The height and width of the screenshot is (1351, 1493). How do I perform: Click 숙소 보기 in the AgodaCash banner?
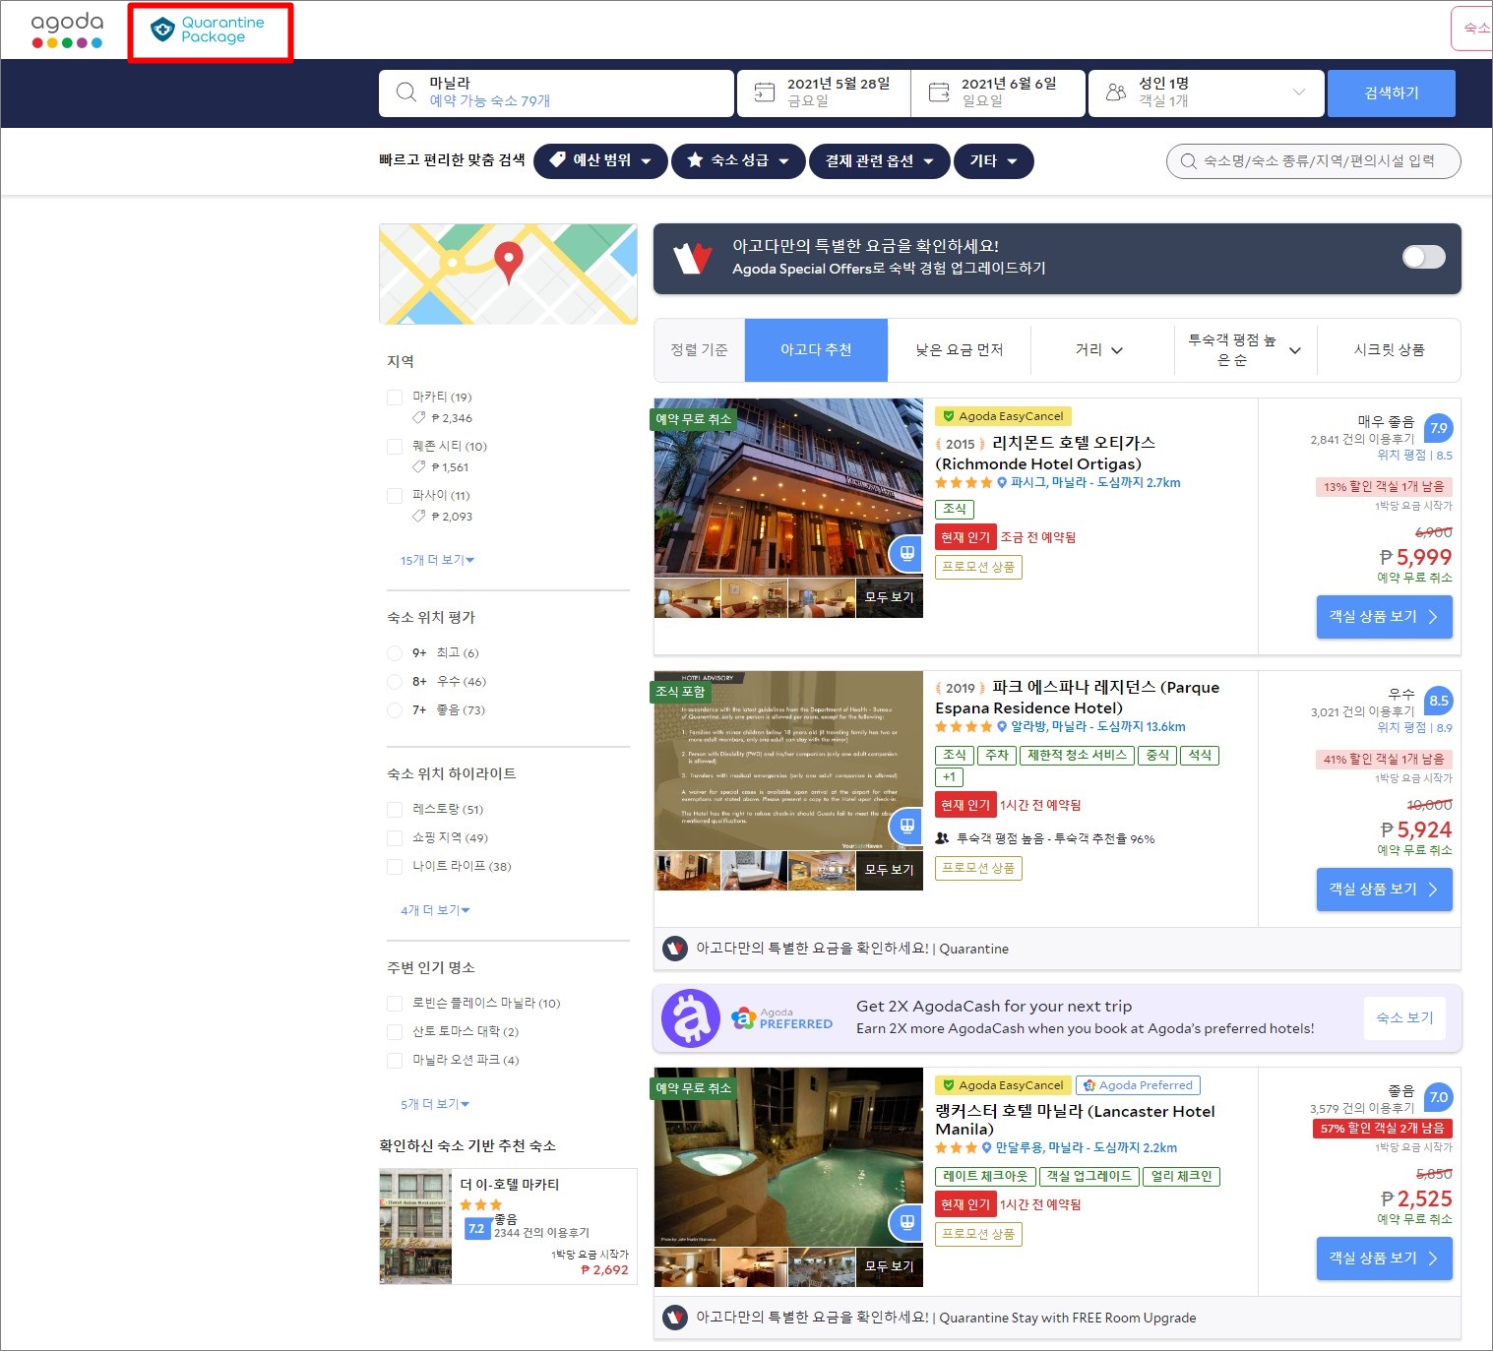pyautogui.click(x=1404, y=1018)
